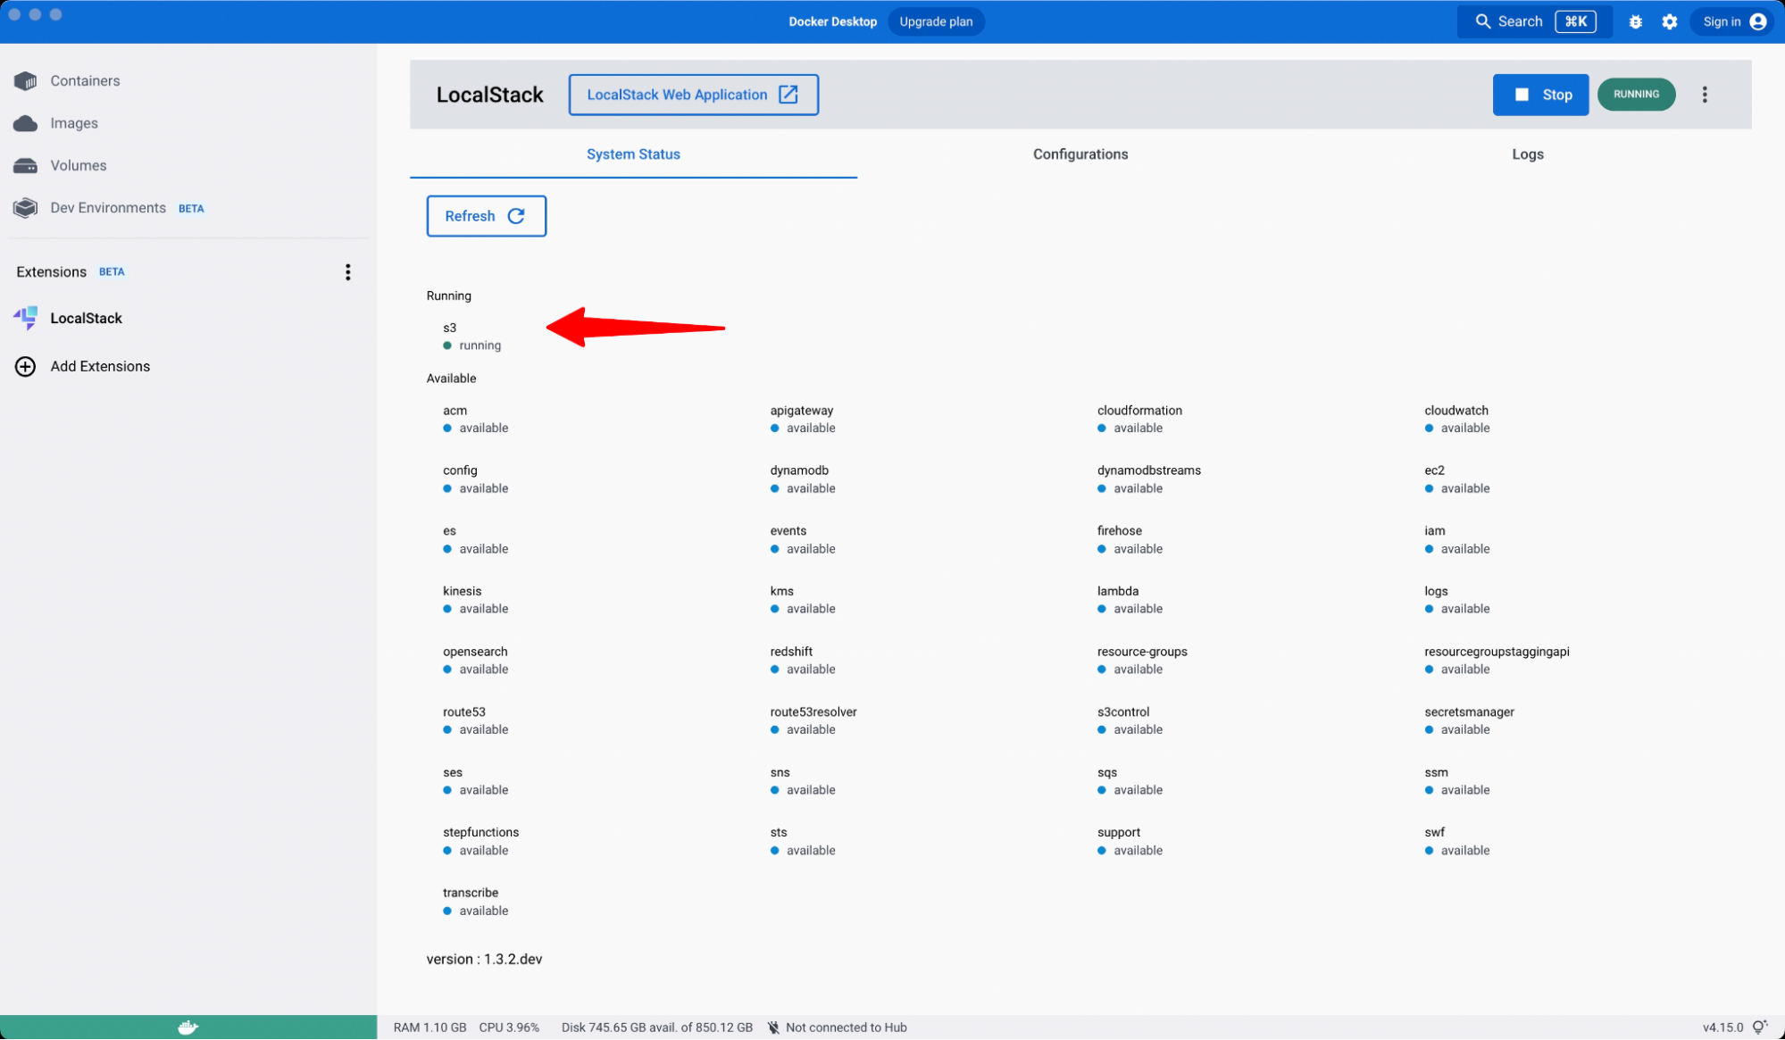The height and width of the screenshot is (1040, 1785).
Task: Open LocalStack Web Application link
Action: [x=692, y=94]
